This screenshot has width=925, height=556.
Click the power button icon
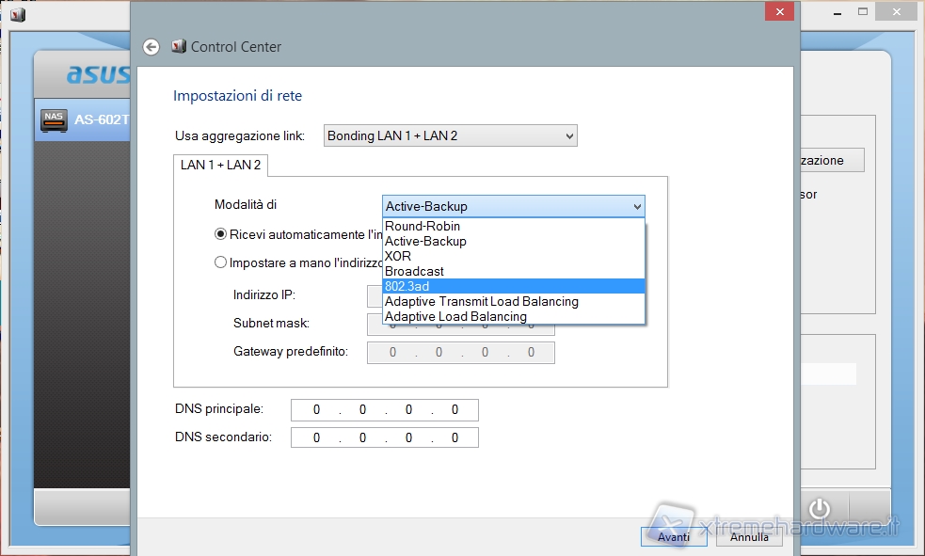point(821,509)
